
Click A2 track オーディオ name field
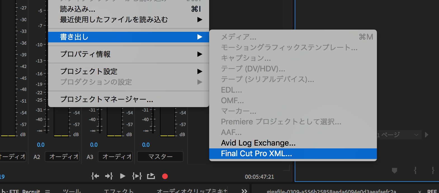pos(62,157)
